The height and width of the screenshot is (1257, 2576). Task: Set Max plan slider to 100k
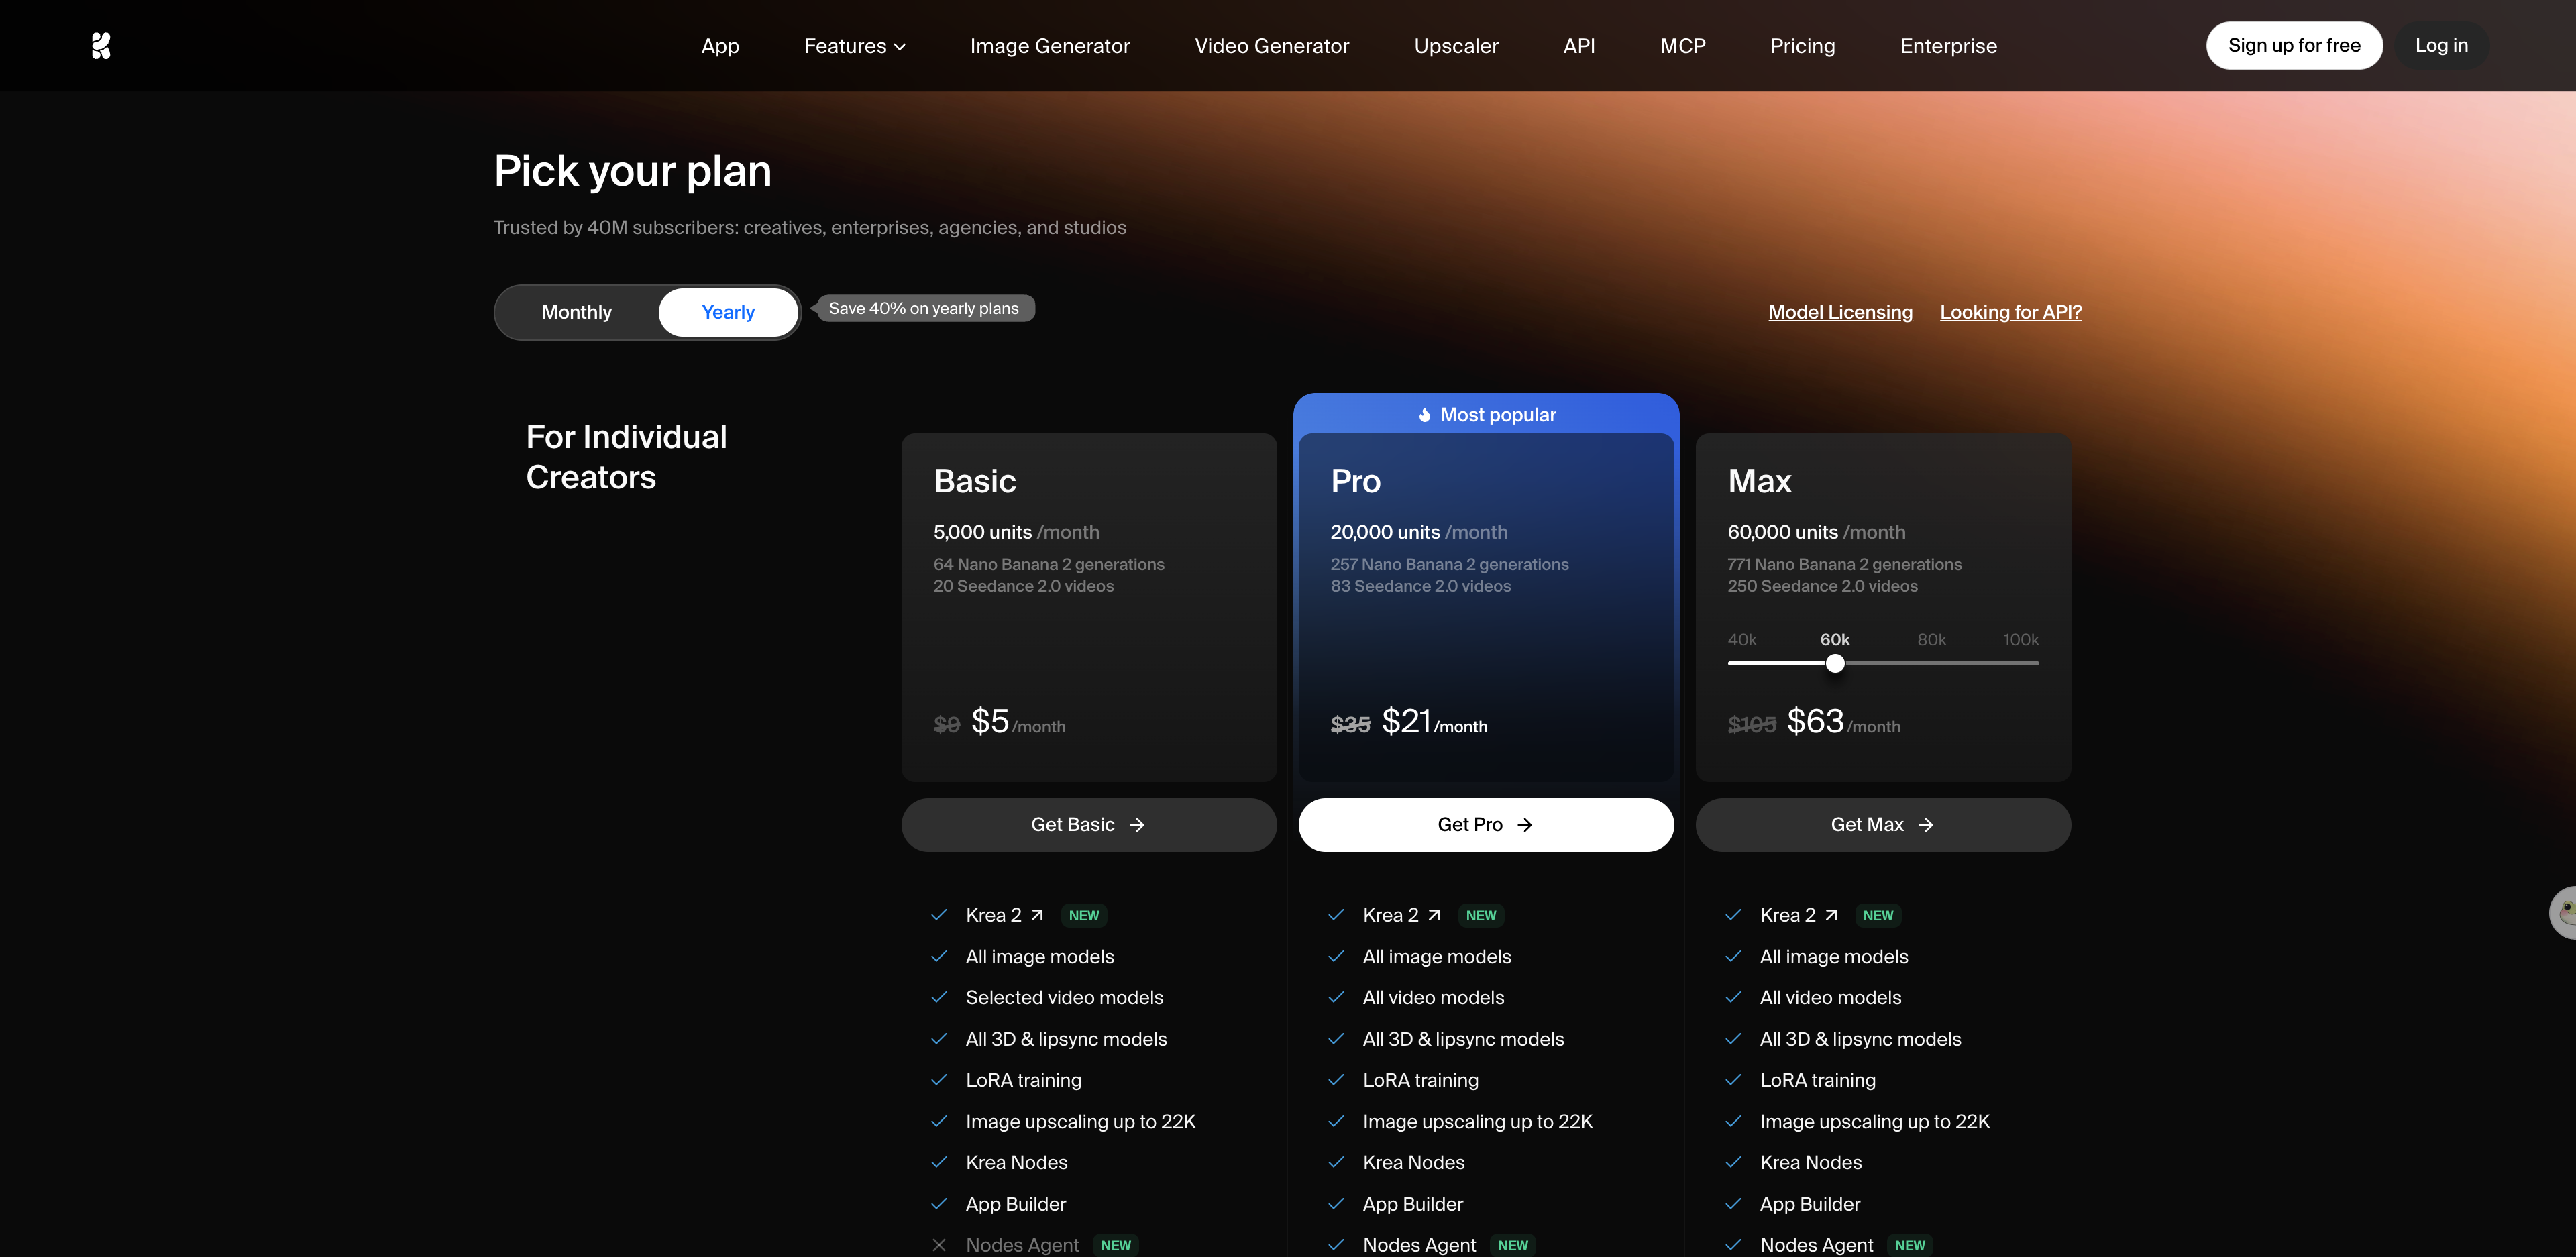(x=2021, y=640)
